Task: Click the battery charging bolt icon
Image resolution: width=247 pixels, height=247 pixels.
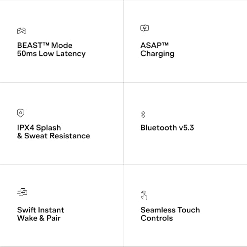Action: 145,28
